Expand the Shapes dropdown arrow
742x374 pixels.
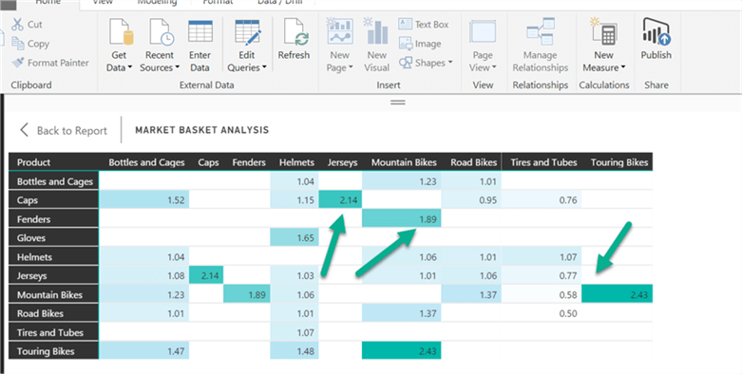[450, 63]
